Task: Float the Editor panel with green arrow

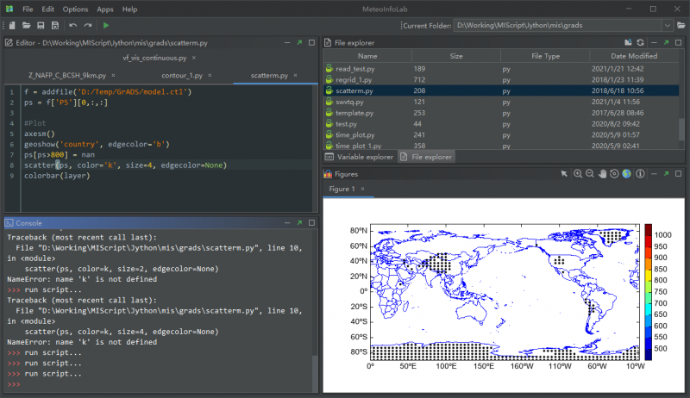Action: [x=298, y=42]
